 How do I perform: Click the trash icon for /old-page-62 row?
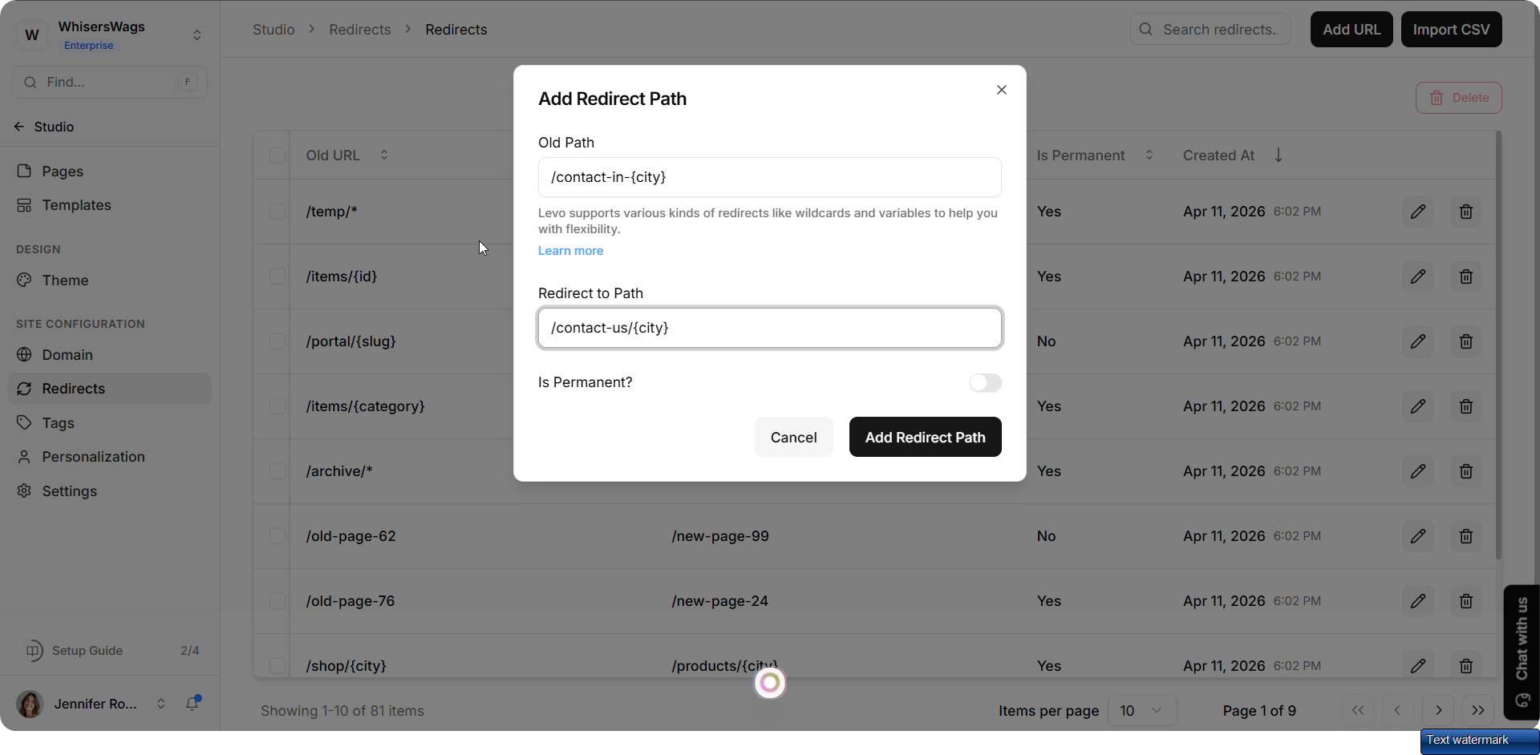pos(1465,536)
